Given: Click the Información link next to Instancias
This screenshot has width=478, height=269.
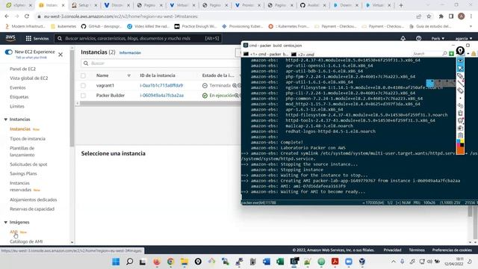Looking at the screenshot, I should point(130,53).
